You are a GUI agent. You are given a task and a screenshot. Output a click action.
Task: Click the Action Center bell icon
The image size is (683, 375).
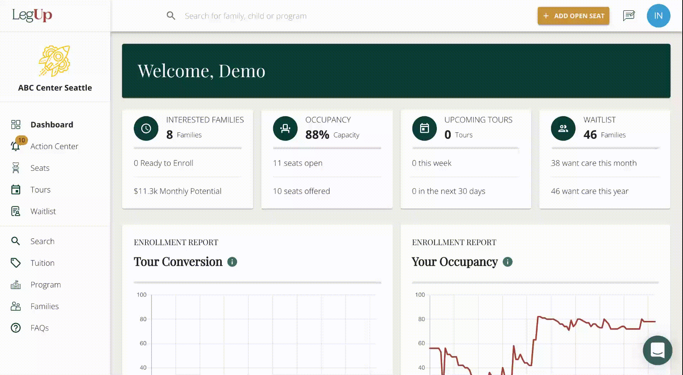tap(15, 146)
